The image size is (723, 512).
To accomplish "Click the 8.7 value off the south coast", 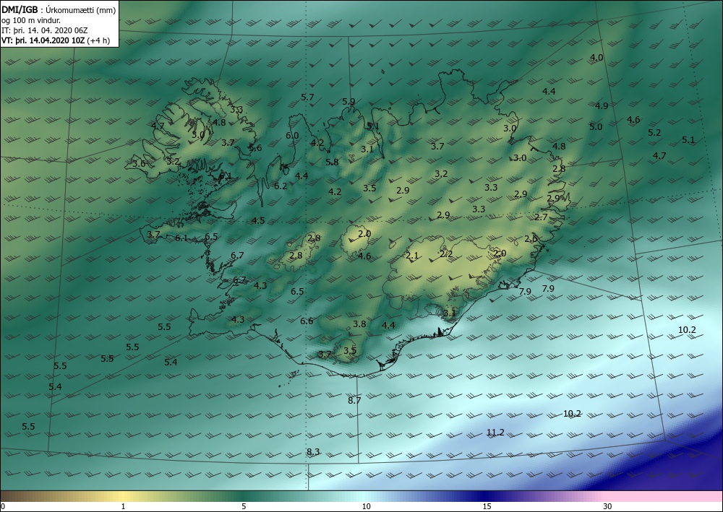I will coord(354,401).
